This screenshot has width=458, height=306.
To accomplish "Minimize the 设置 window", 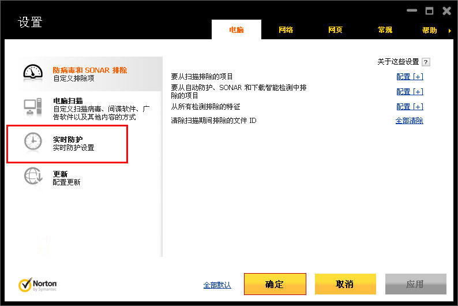I will pos(412,11).
